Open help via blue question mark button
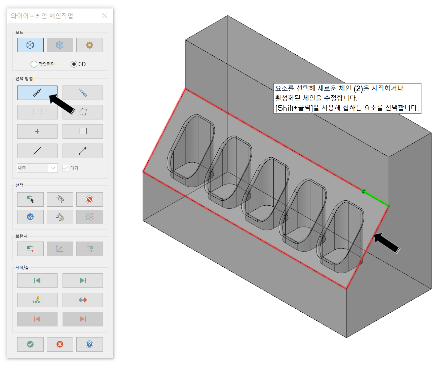Screen dimensions: 448x365 point(89,344)
